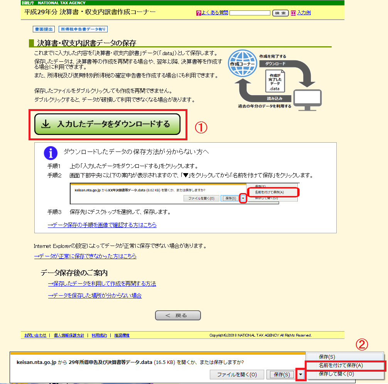The image size is (388, 384).
Task: Open データを保存した場所が分からない場合 link
Action: point(95,295)
